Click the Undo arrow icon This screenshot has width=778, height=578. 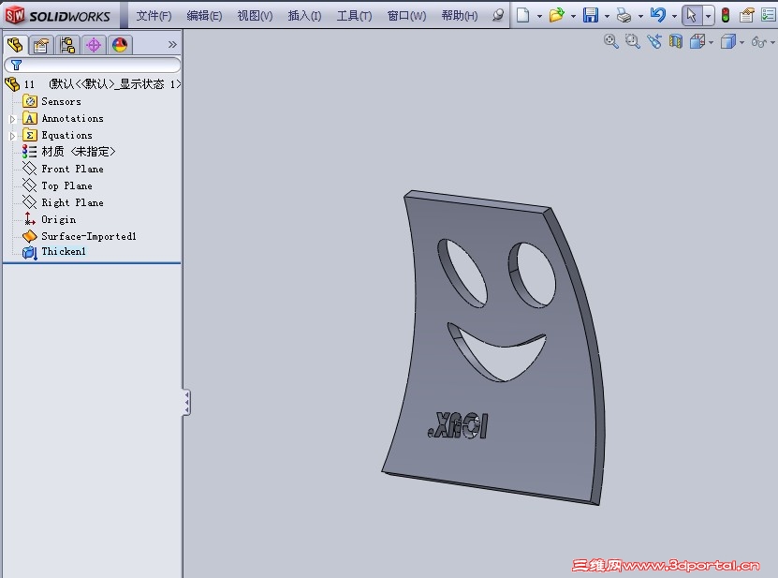(x=658, y=15)
